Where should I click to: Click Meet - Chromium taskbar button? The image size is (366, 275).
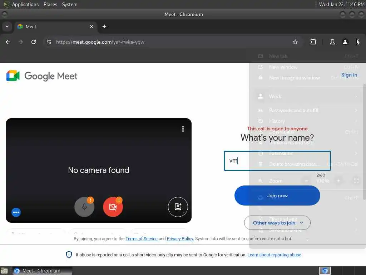point(42,271)
